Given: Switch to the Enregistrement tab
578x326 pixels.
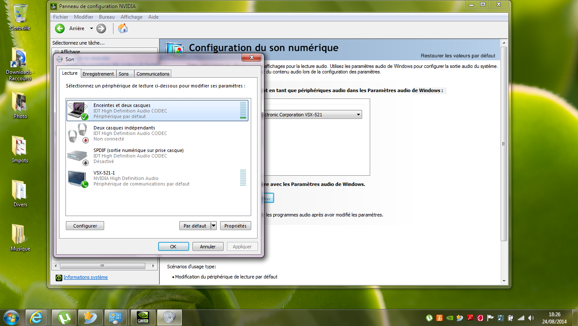Looking at the screenshot, I should pyautogui.click(x=98, y=74).
